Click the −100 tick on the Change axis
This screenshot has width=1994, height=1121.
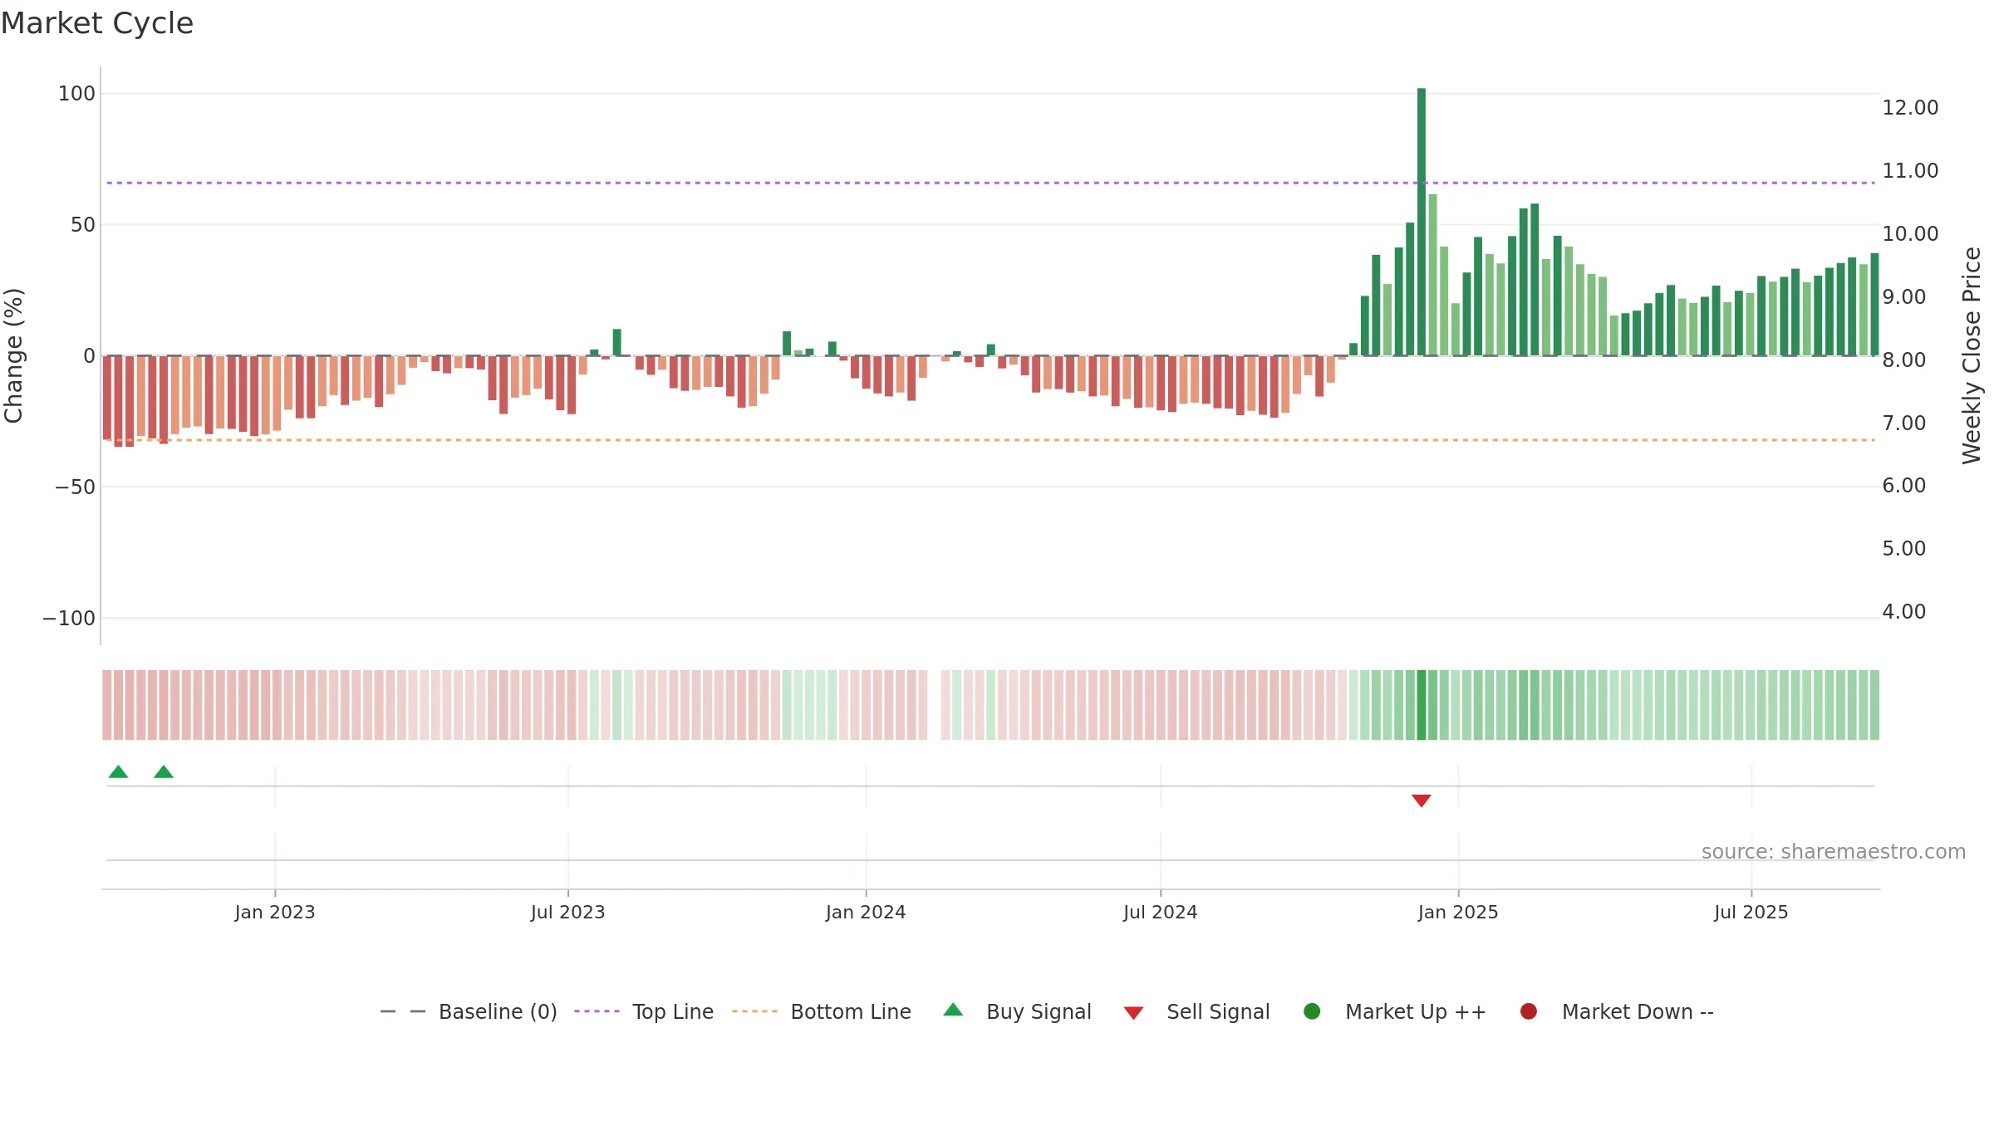(69, 619)
